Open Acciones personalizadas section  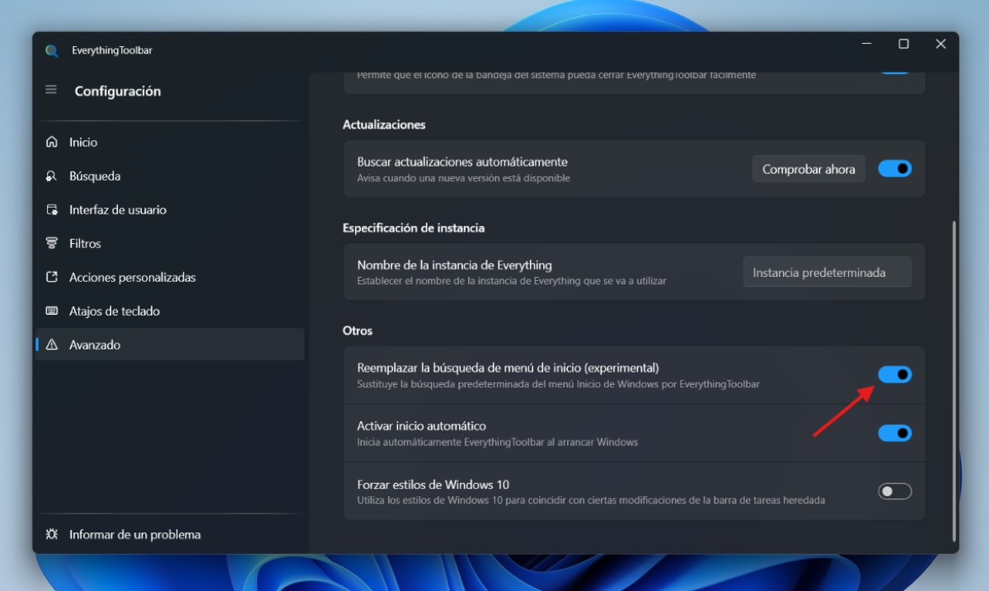tap(170, 278)
